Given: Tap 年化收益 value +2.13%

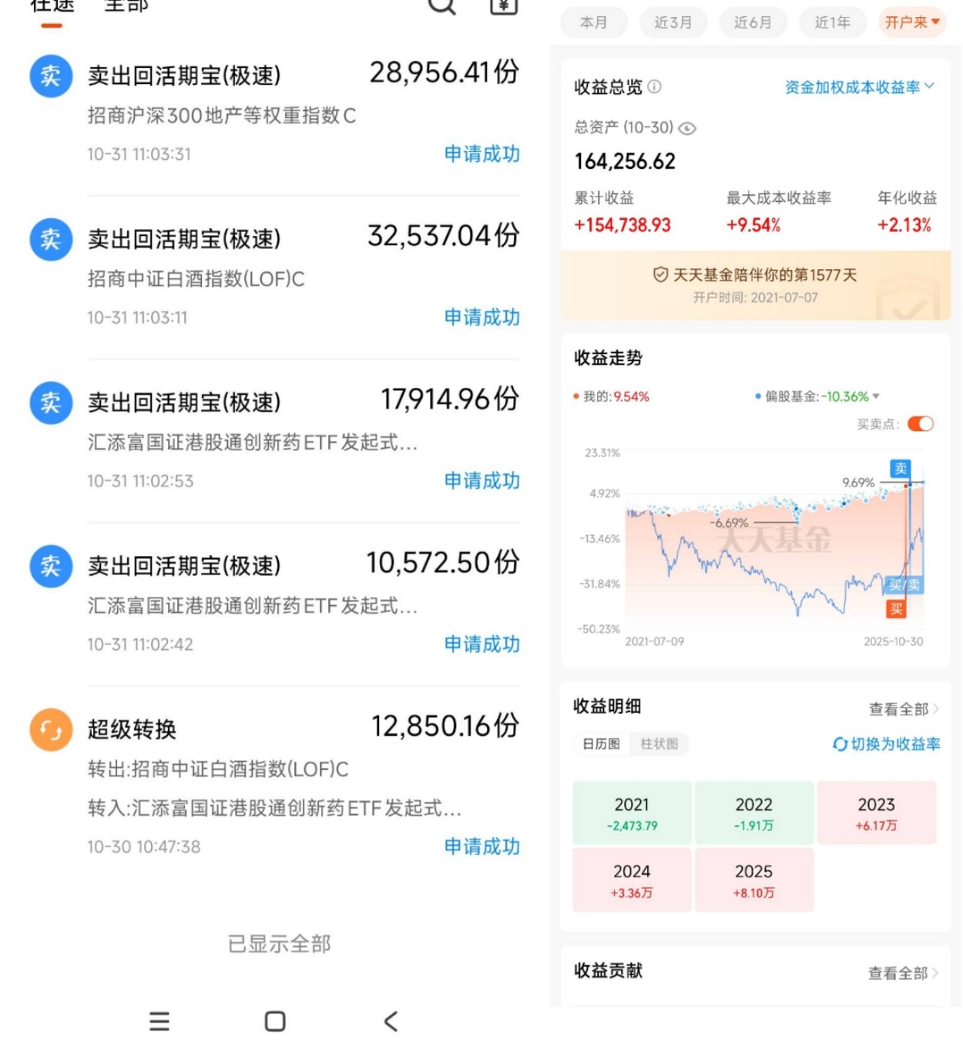Looking at the screenshot, I should (x=904, y=225).
